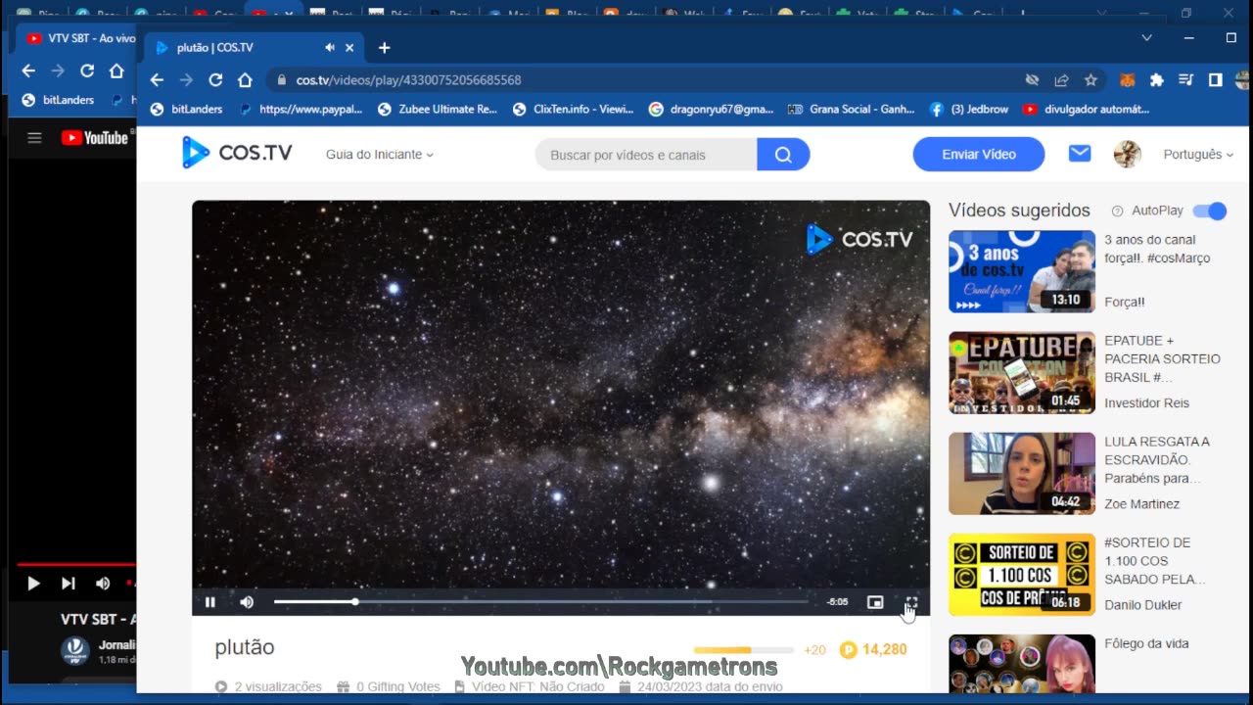
Task: Focus the Buscar por vídeos e canais field
Action: click(x=646, y=155)
